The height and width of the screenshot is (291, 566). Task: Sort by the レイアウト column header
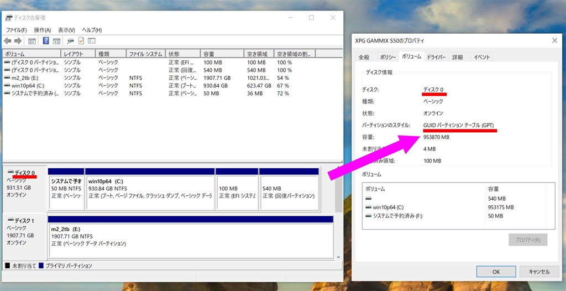click(78, 54)
